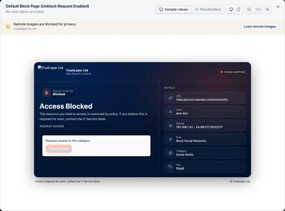
Task: Click the $tag$ placeholder value
Action: coord(180,168)
